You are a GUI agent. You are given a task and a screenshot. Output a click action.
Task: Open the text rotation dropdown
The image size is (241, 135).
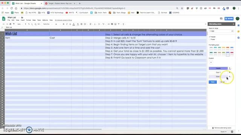tap(104, 24)
